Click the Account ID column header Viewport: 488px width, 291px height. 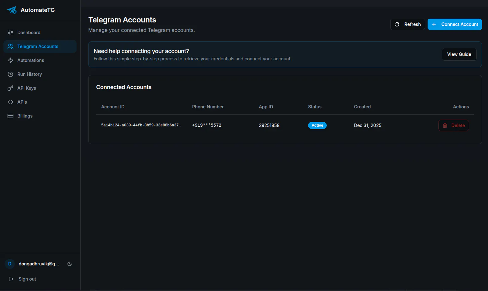click(x=113, y=107)
